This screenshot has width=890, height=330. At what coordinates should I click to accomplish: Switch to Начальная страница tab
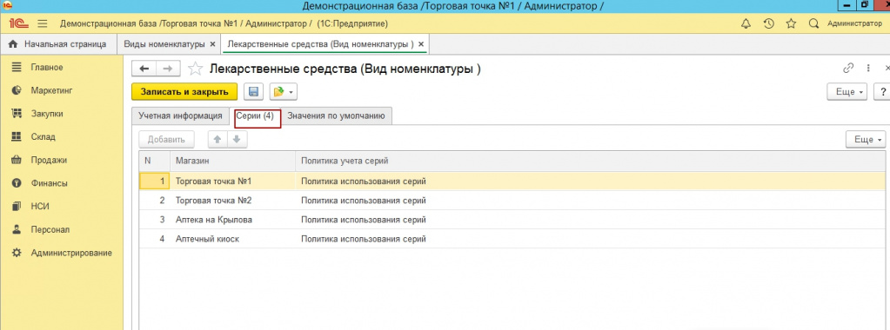coord(58,44)
